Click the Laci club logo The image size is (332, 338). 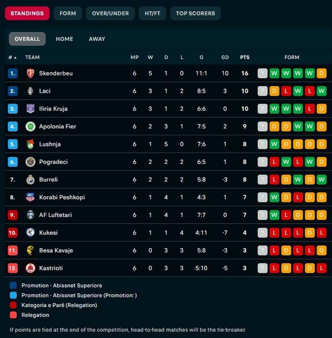pyautogui.click(x=30, y=91)
